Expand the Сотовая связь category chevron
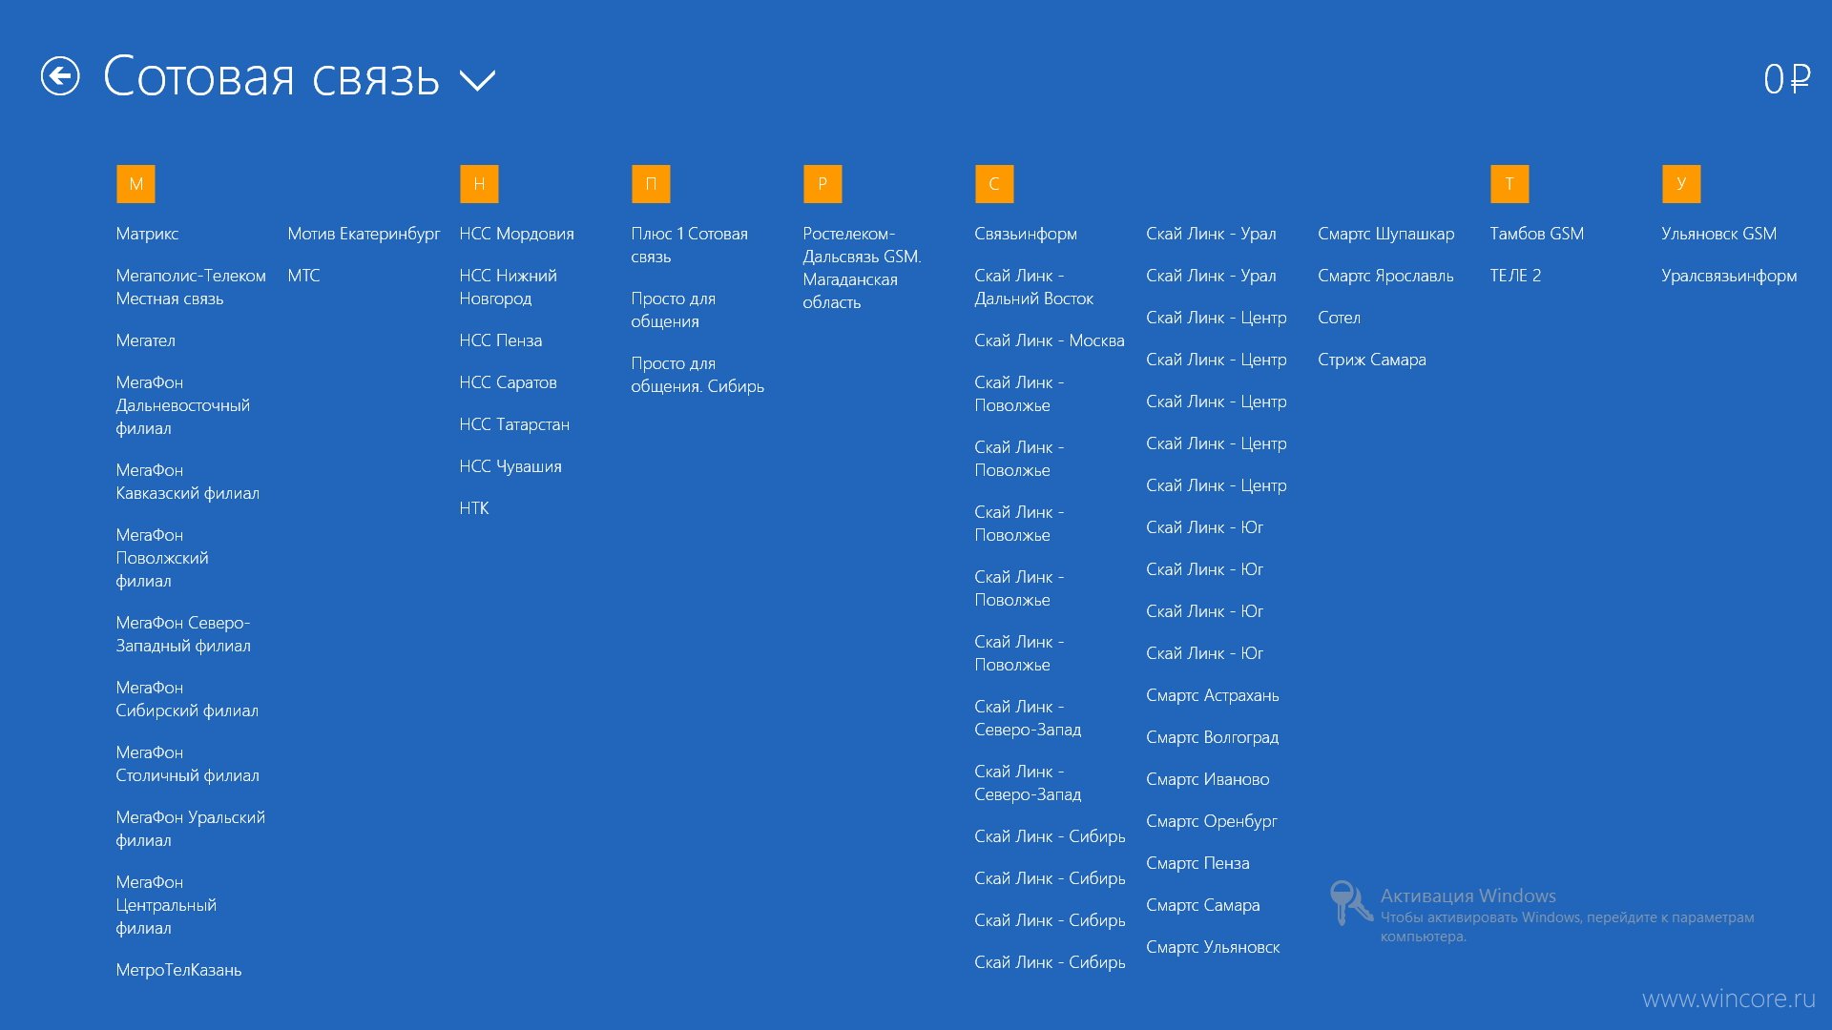The width and height of the screenshot is (1832, 1030). point(477,80)
